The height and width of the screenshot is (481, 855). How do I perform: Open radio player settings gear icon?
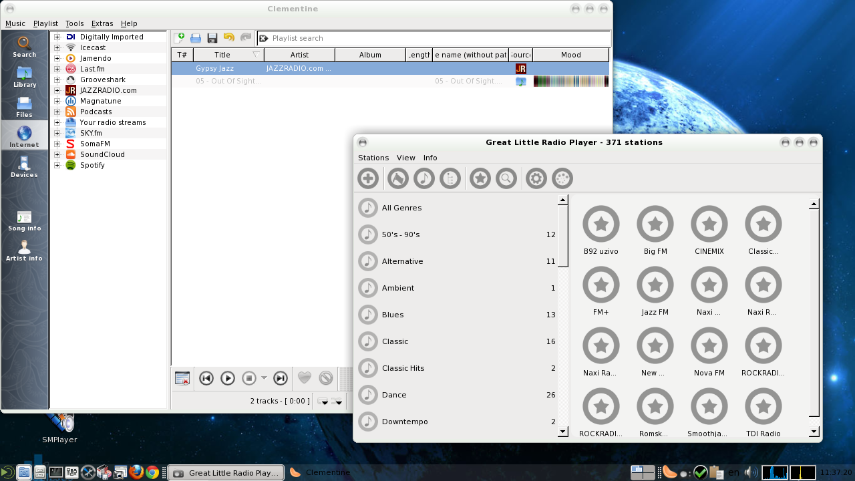coord(536,178)
